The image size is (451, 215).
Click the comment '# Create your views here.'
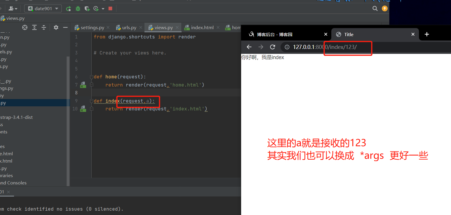click(x=130, y=53)
